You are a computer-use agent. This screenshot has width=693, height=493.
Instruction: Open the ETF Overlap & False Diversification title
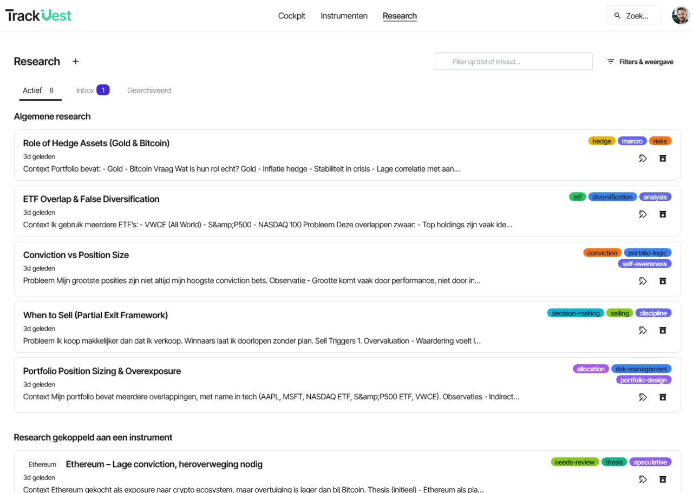click(91, 199)
